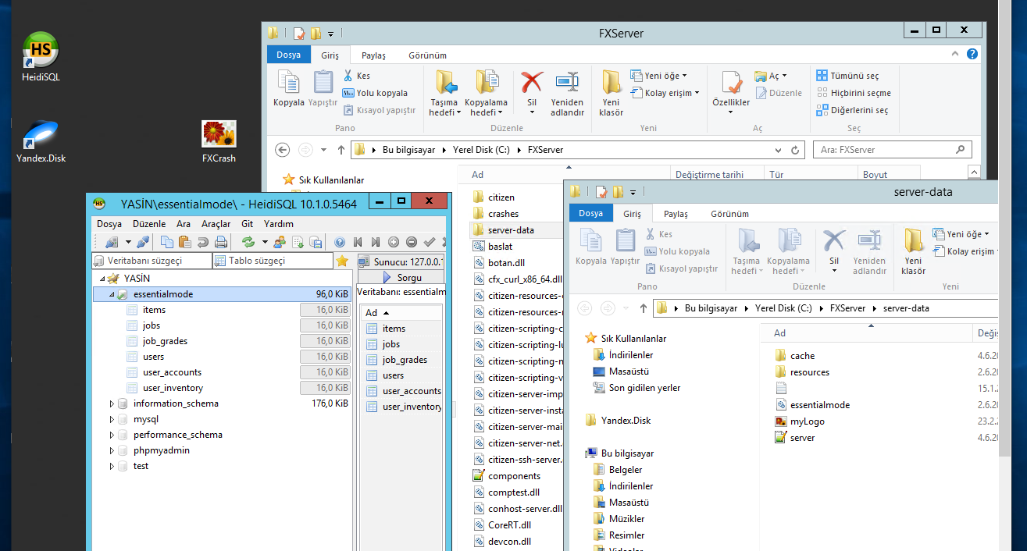Click the HeidiSQL refresh icon
The image size is (1027, 551).
coord(248,242)
